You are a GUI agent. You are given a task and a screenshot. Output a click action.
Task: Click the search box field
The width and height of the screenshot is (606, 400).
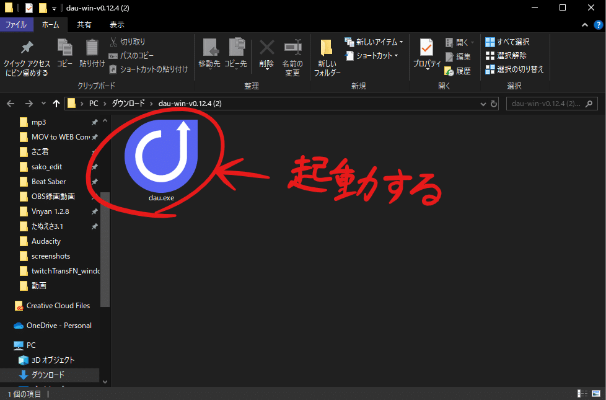pos(552,104)
